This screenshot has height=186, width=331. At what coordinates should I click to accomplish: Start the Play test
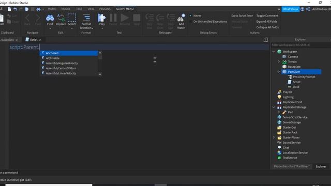pos(102,20)
